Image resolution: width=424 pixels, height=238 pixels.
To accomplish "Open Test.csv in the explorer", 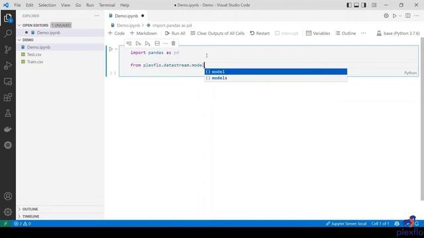I will [x=60, y=54].
